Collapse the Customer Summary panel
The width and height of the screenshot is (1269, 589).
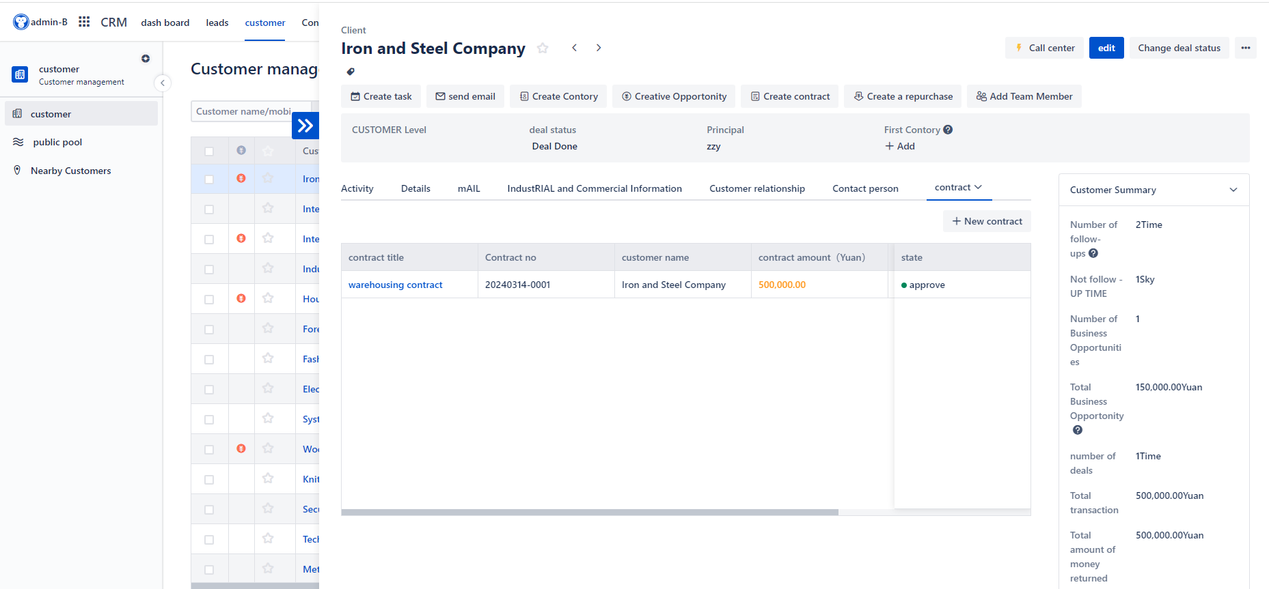click(x=1233, y=190)
